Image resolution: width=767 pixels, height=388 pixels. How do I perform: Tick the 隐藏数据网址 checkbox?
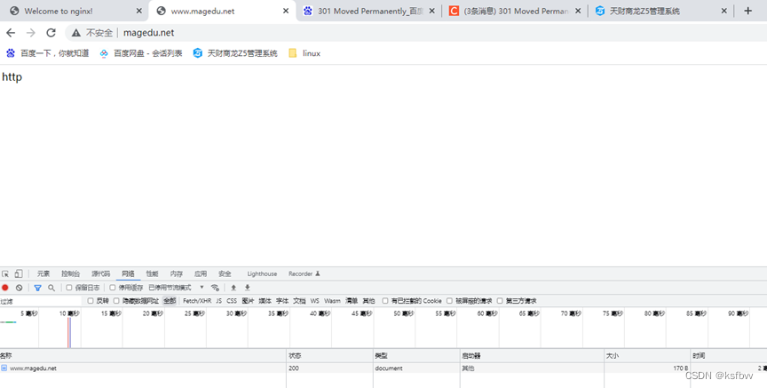coord(116,301)
